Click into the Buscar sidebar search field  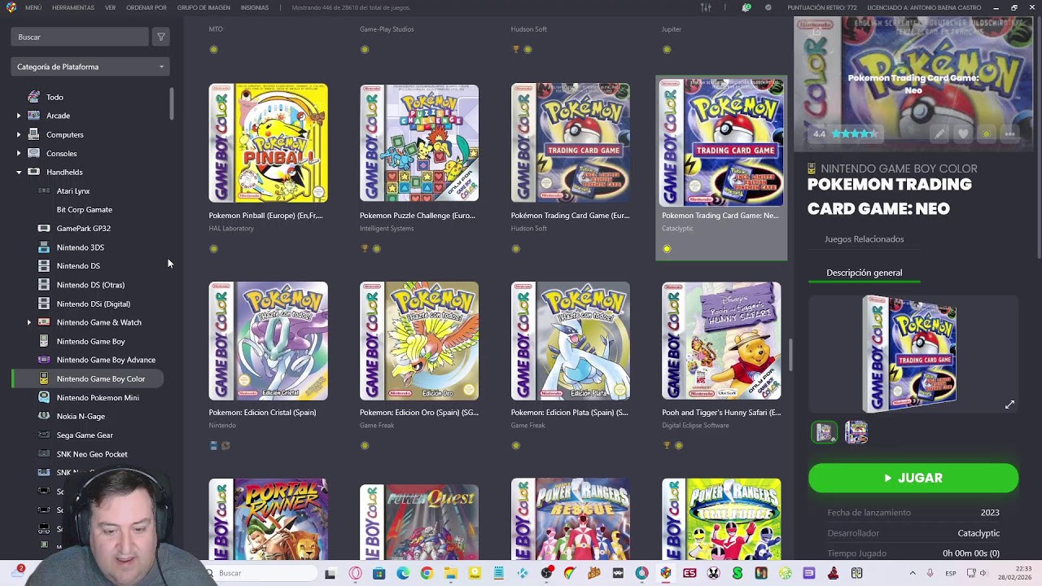coord(80,37)
